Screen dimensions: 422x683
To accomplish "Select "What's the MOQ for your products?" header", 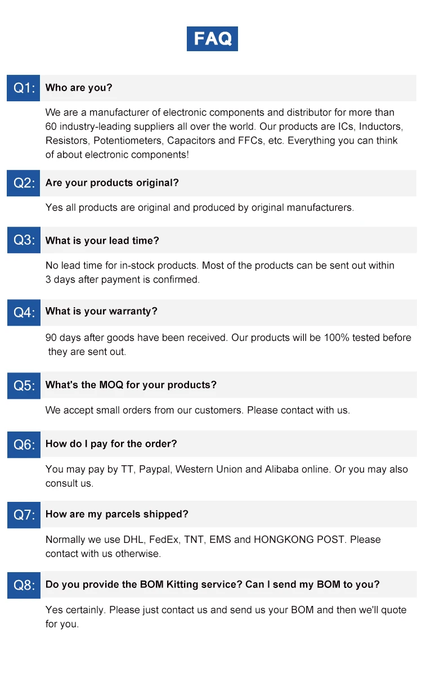I will pyautogui.click(x=131, y=385).
